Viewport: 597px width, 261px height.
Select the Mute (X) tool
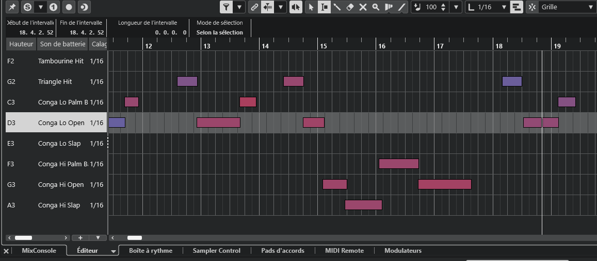tap(363, 7)
